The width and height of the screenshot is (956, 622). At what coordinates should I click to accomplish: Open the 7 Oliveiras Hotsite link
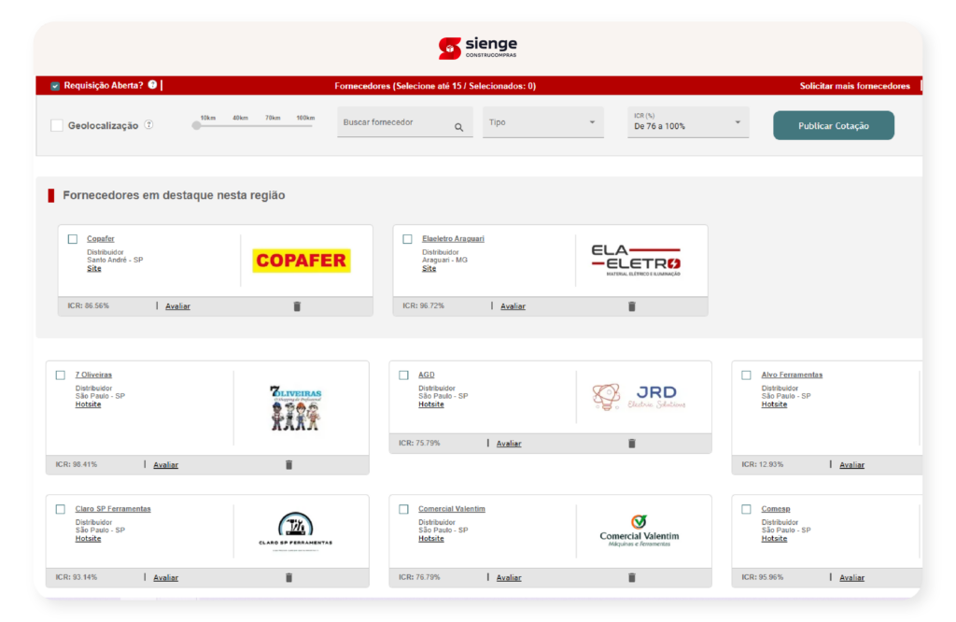[89, 404]
